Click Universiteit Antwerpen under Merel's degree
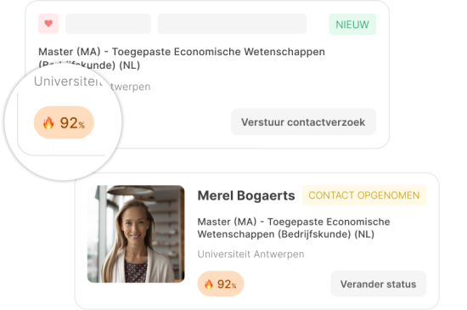 250,254
